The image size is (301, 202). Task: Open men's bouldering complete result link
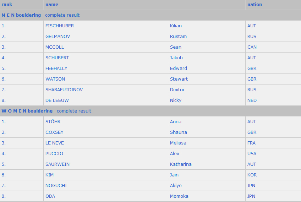[x=62, y=15]
